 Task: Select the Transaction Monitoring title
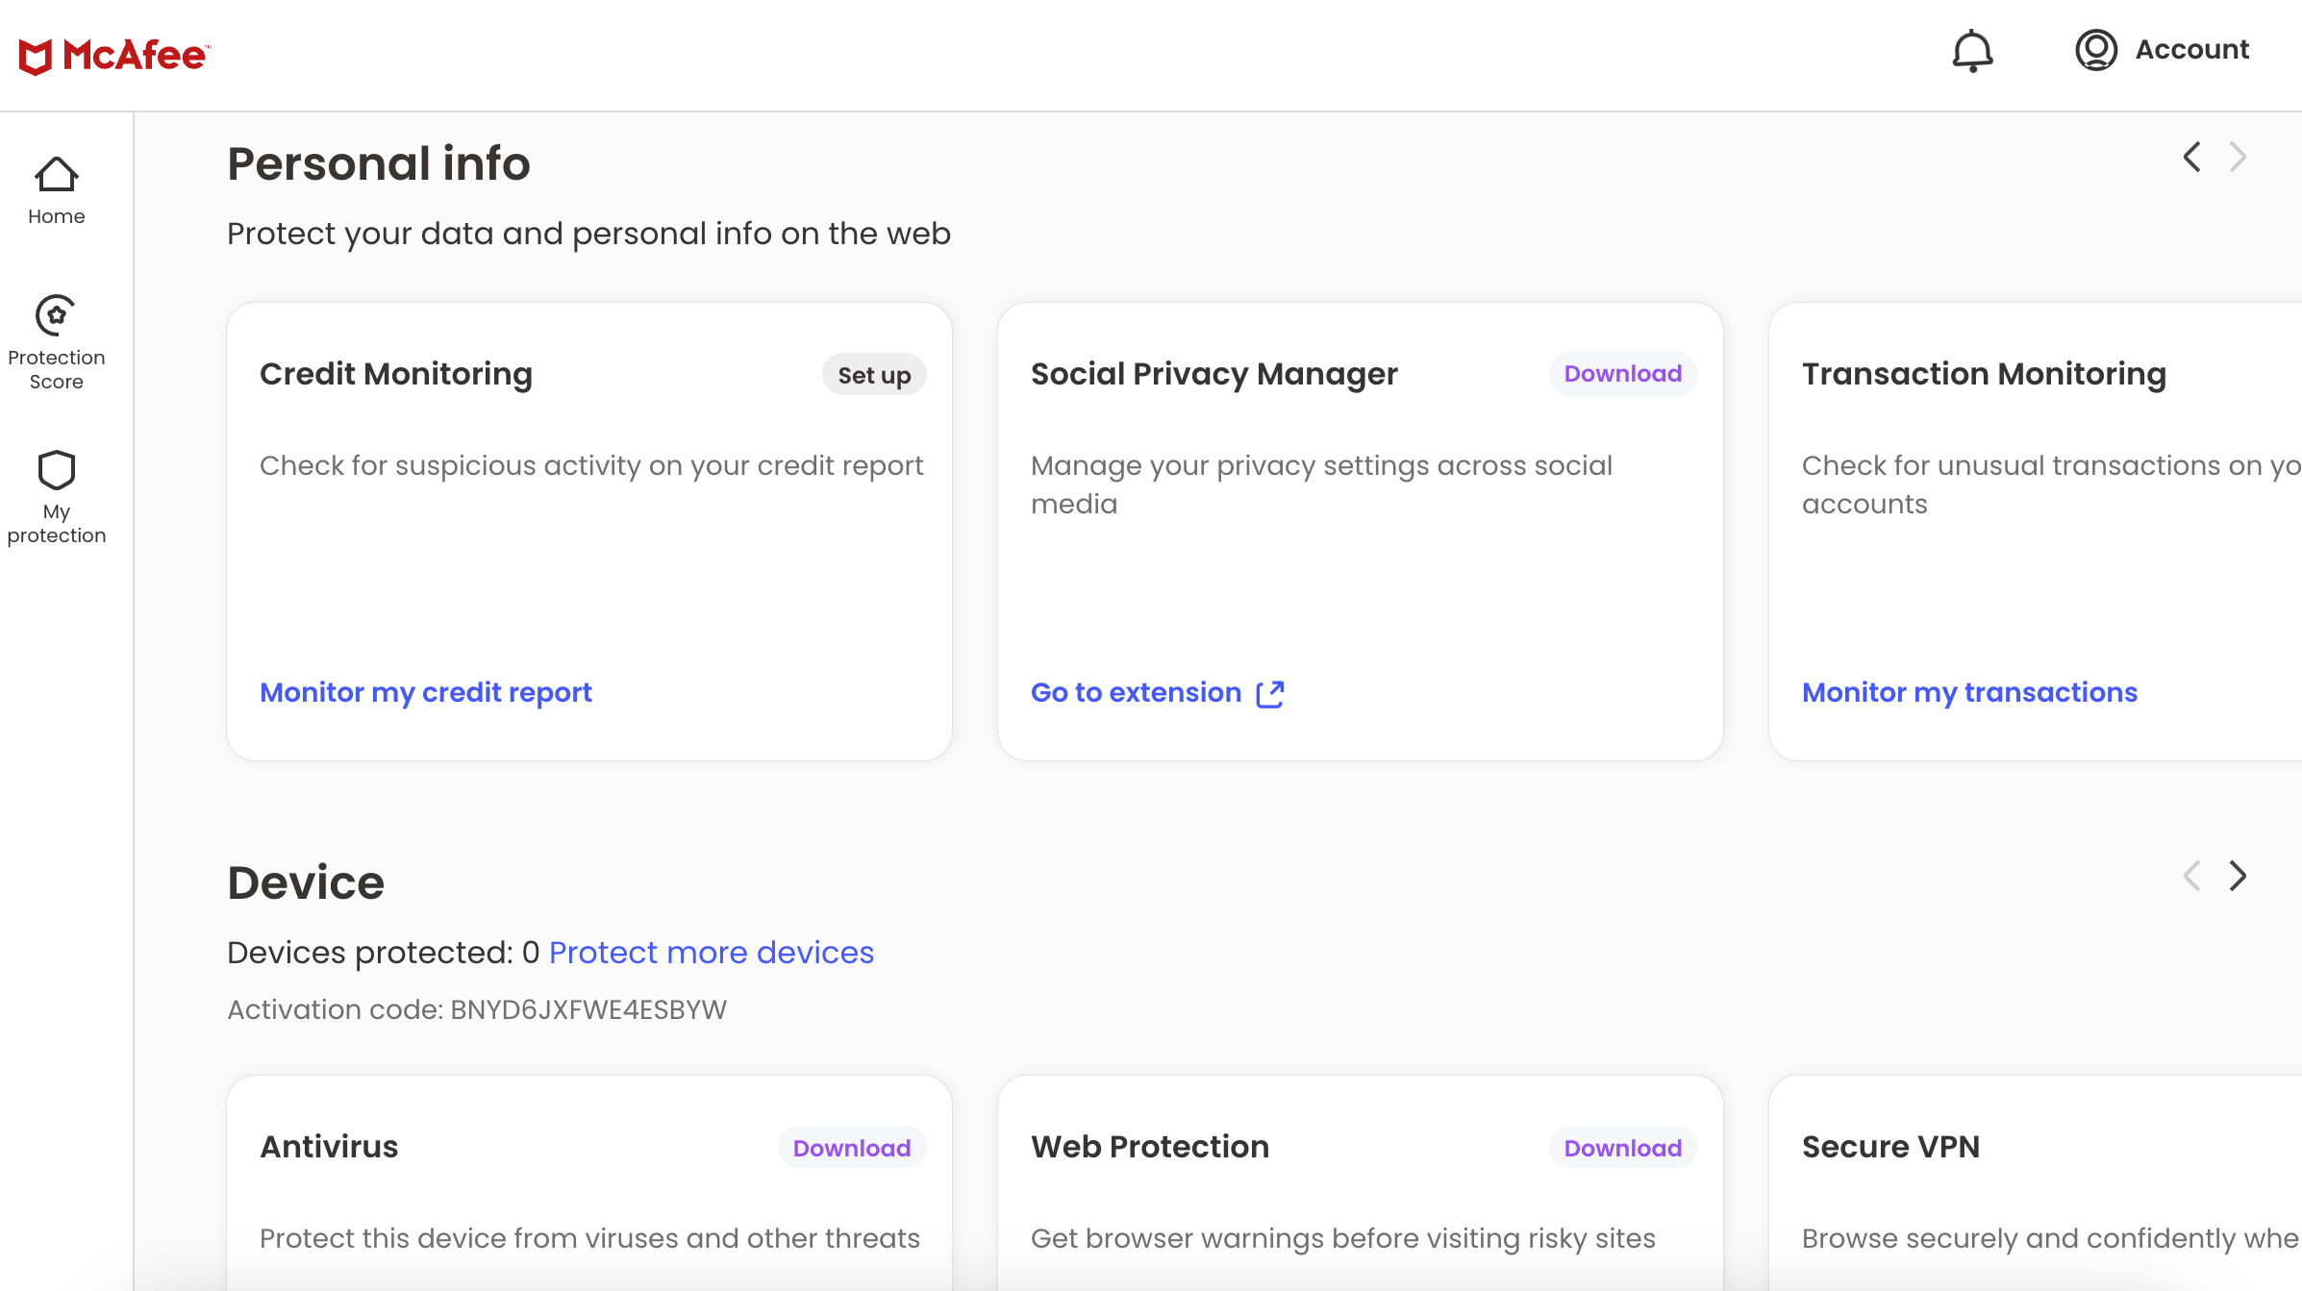point(1984,374)
